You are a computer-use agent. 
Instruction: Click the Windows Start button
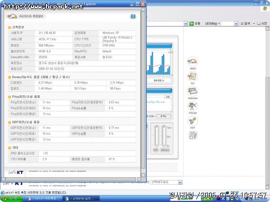pos(11,199)
